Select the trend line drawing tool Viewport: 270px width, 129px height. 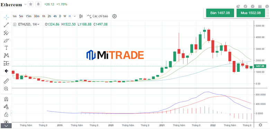click(6, 25)
